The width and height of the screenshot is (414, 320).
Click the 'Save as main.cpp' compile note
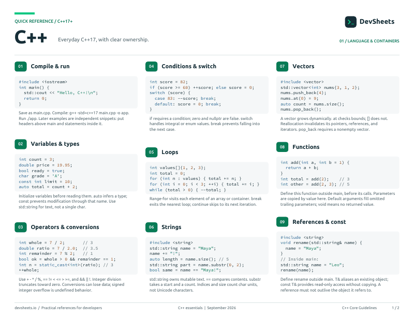(x=74, y=118)
